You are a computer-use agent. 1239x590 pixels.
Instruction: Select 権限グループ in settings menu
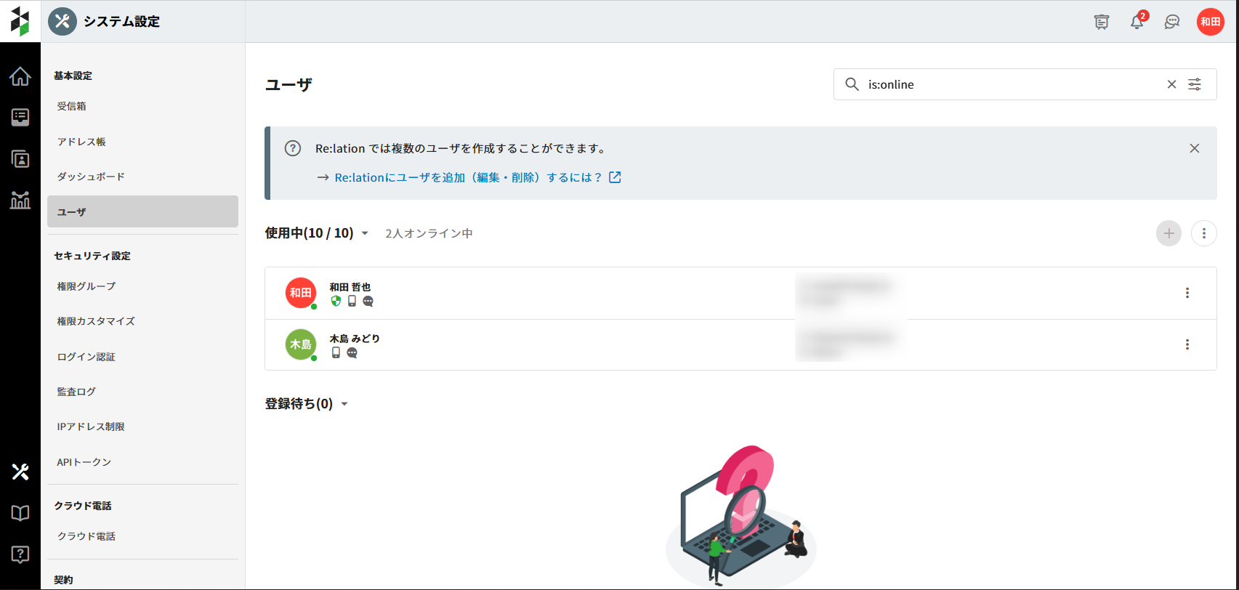[x=86, y=286]
